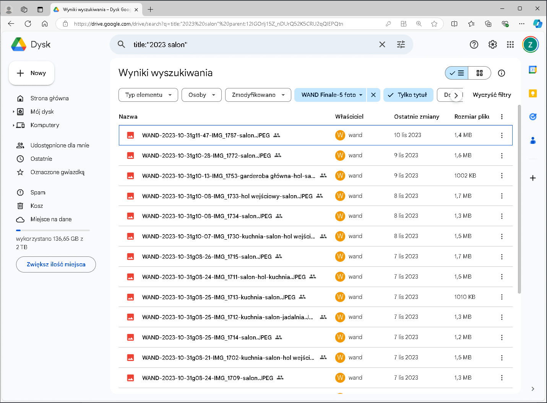Open the Help question mark icon
The image size is (547, 403).
point(474,44)
